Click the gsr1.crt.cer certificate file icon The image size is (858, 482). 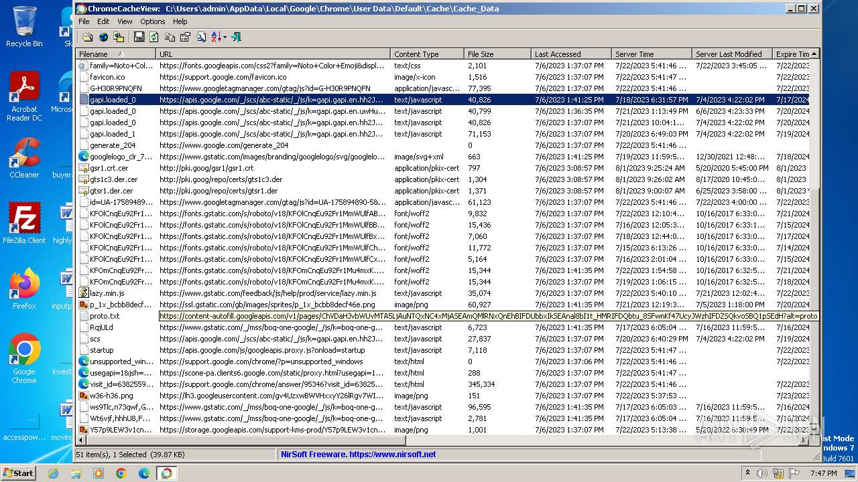(83, 168)
